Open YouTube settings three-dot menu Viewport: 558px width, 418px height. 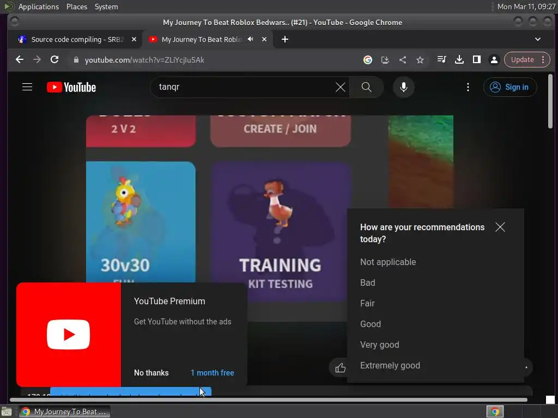(468, 87)
